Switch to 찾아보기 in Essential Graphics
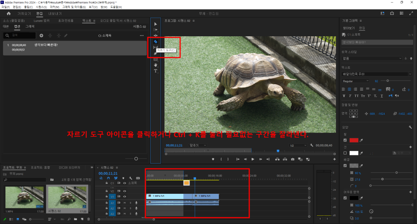Screen dimensions: 417x224 pos(348,28)
